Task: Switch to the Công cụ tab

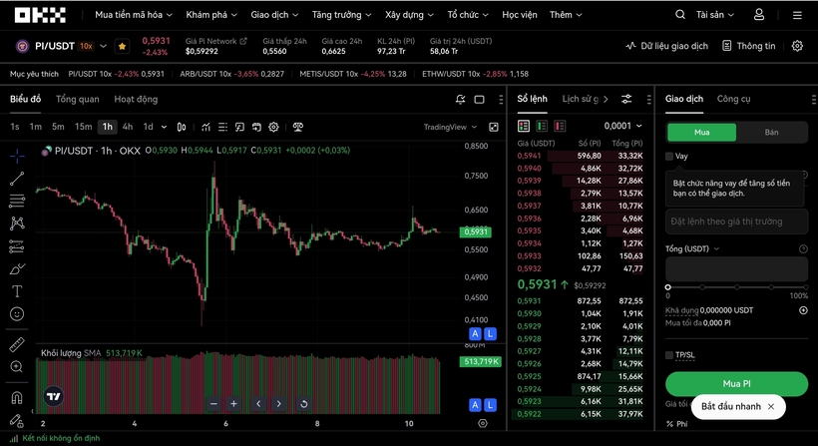Action: click(x=733, y=99)
